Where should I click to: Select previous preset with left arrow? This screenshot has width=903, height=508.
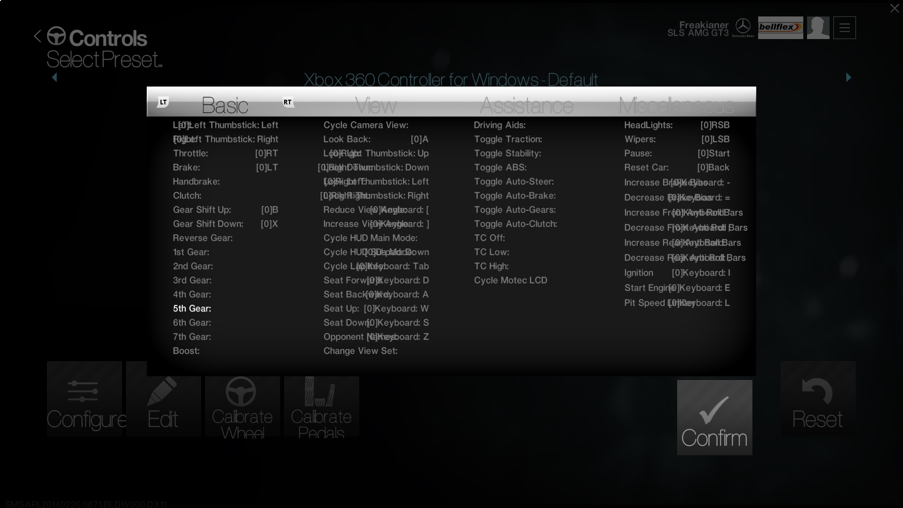click(x=55, y=78)
